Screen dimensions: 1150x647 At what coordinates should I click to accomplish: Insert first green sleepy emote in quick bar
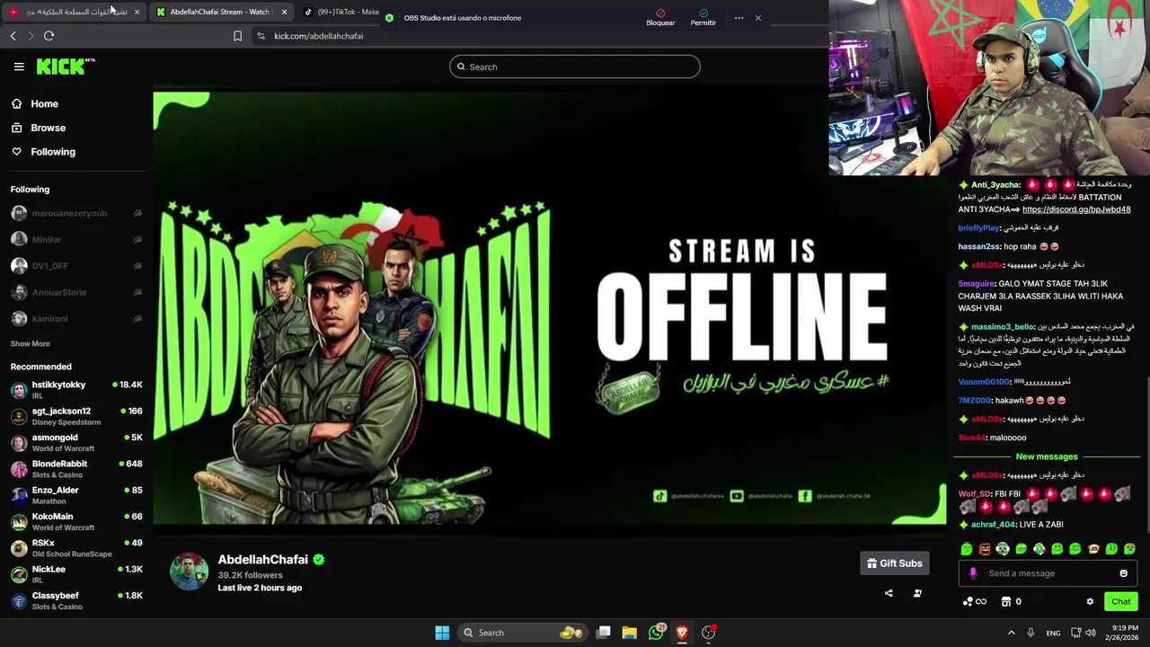967,549
